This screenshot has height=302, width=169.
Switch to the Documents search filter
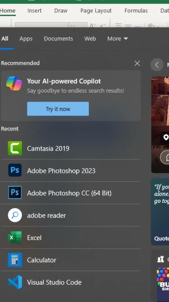coord(58,39)
